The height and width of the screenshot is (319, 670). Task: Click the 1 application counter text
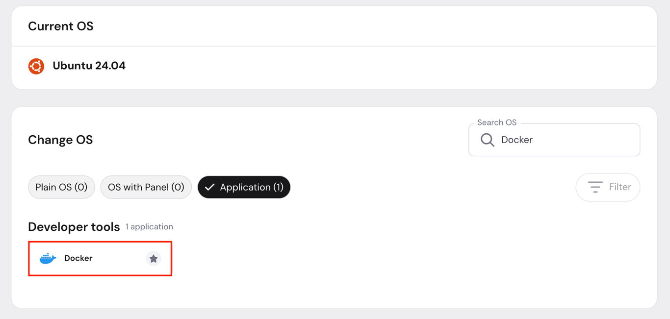[149, 226]
